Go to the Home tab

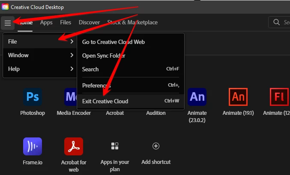(25, 23)
